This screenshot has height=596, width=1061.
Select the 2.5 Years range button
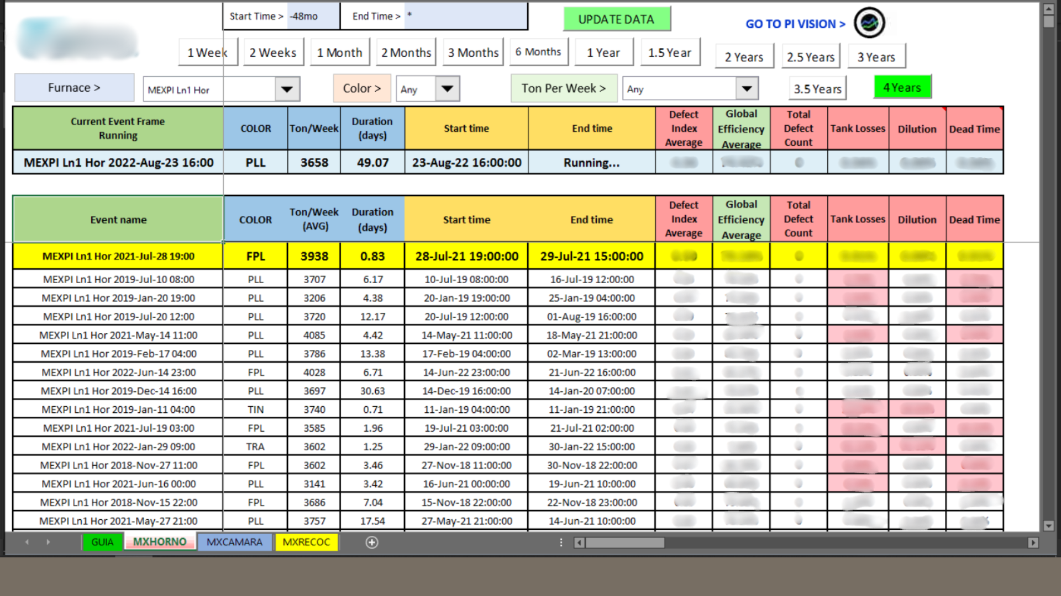coord(811,57)
